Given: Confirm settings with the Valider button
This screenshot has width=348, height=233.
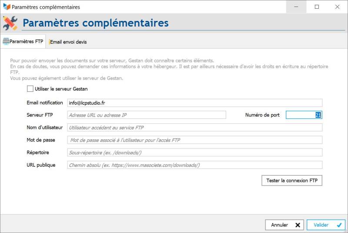Looking at the screenshot, I should point(326,225).
